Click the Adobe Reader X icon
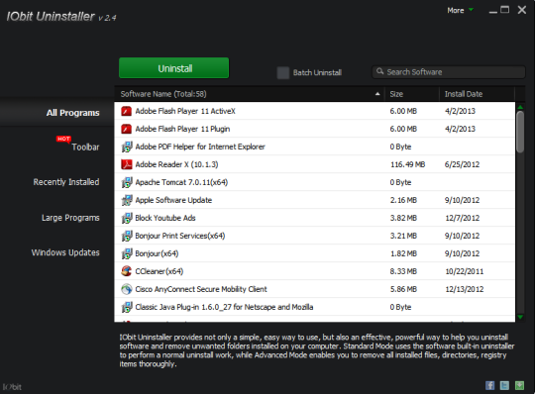Image resolution: width=535 pixels, height=394 pixels. pos(127,164)
